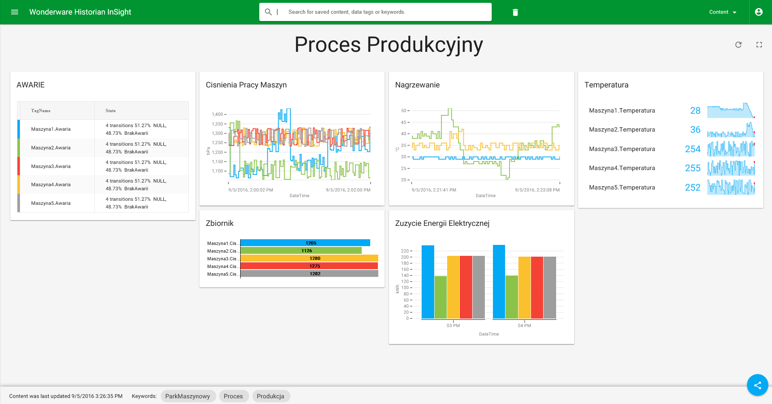
Task: Expand the Content dropdown menu
Action: [723, 12]
